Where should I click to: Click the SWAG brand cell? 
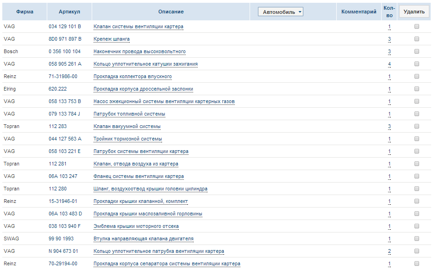click(11, 238)
